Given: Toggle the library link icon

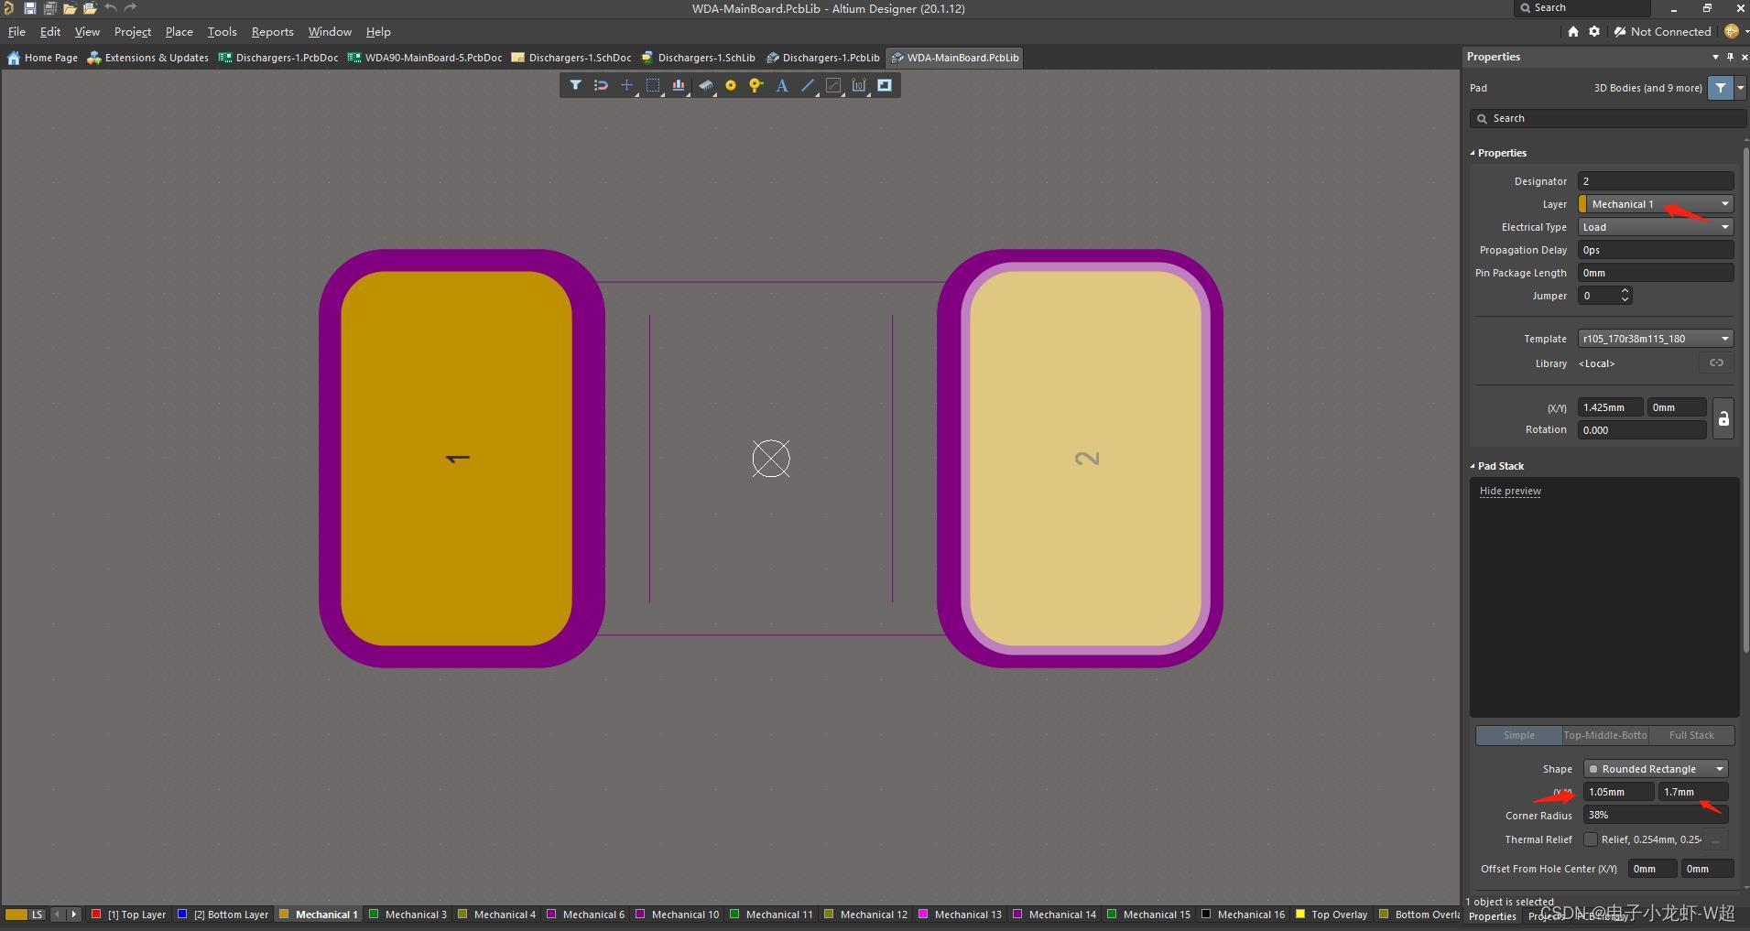Looking at the screenshot, I should tap(1716, 363).
